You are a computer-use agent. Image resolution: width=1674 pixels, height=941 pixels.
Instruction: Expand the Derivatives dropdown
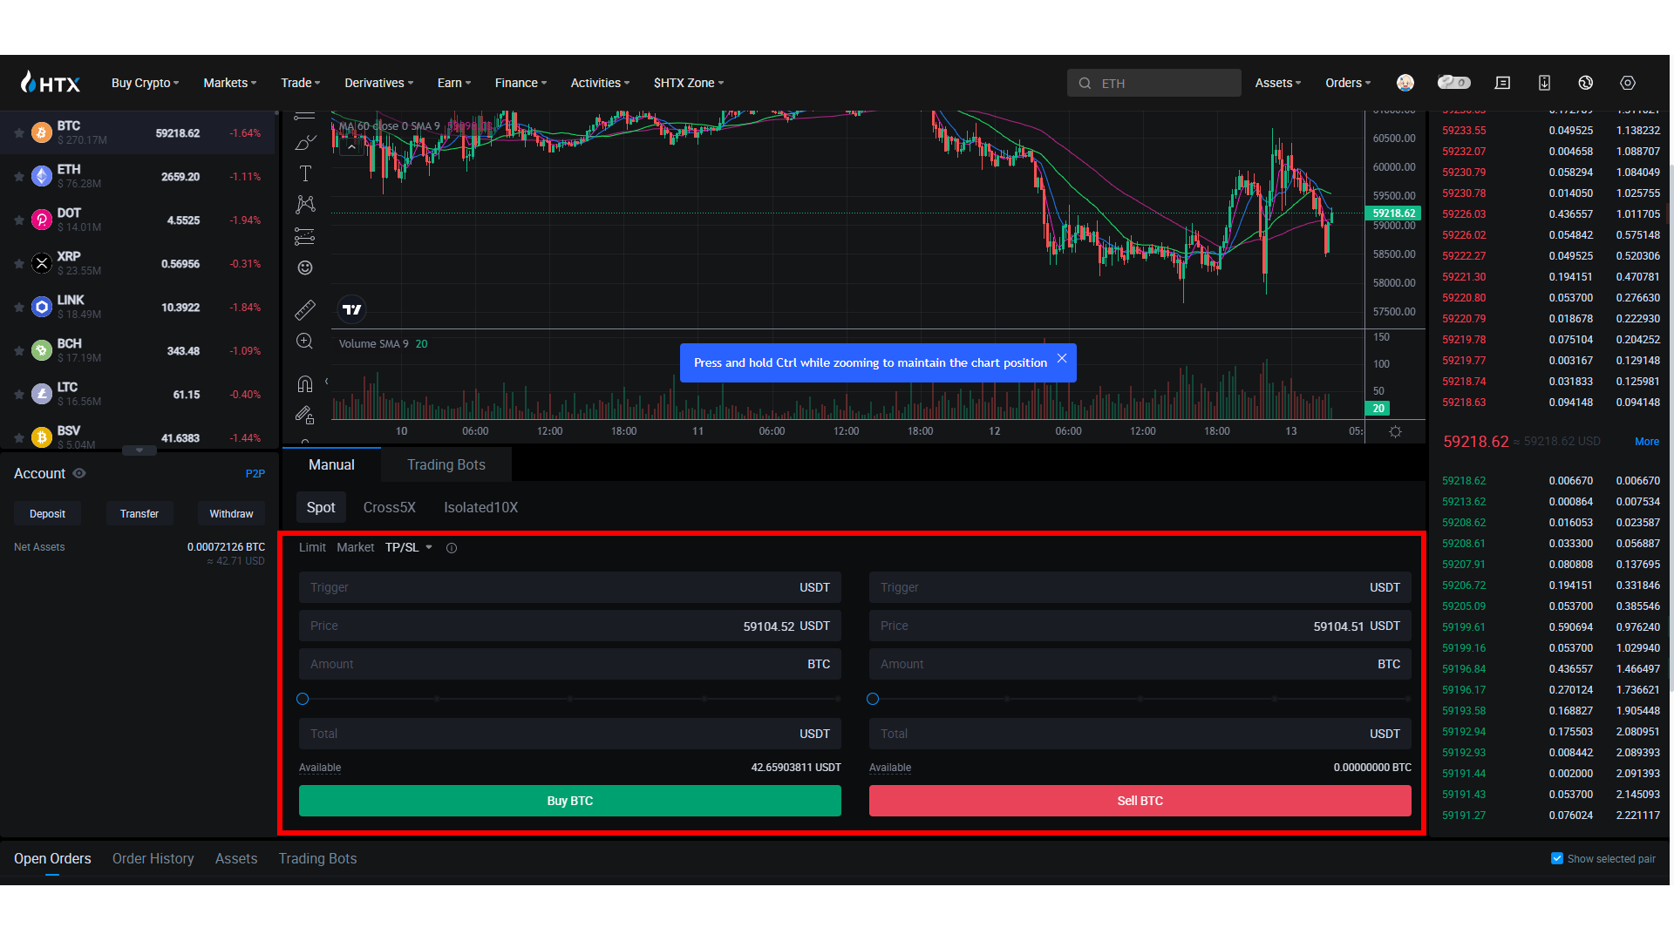click(x=379, y=83)
